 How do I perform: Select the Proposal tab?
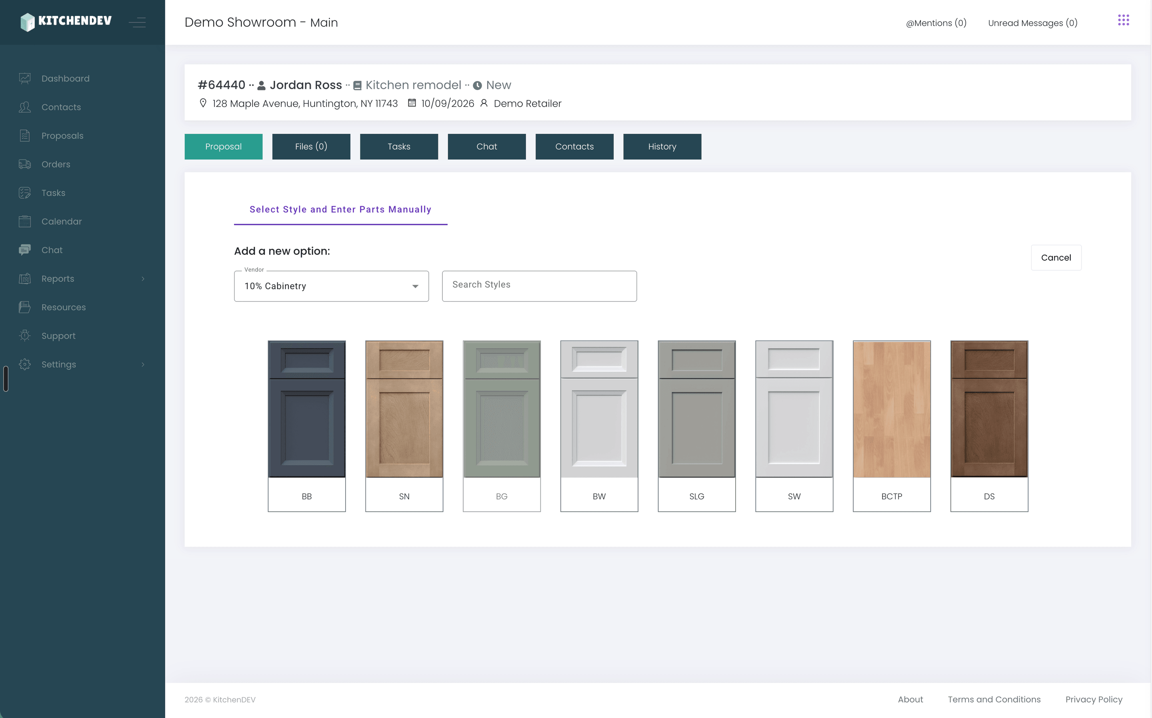coord(223,146)
